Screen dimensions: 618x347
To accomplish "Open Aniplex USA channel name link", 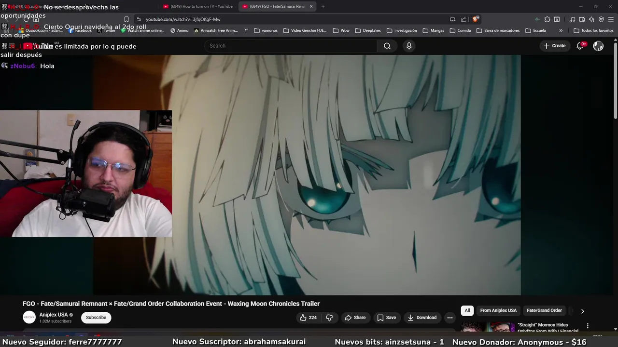I will [x=53, y=315].
